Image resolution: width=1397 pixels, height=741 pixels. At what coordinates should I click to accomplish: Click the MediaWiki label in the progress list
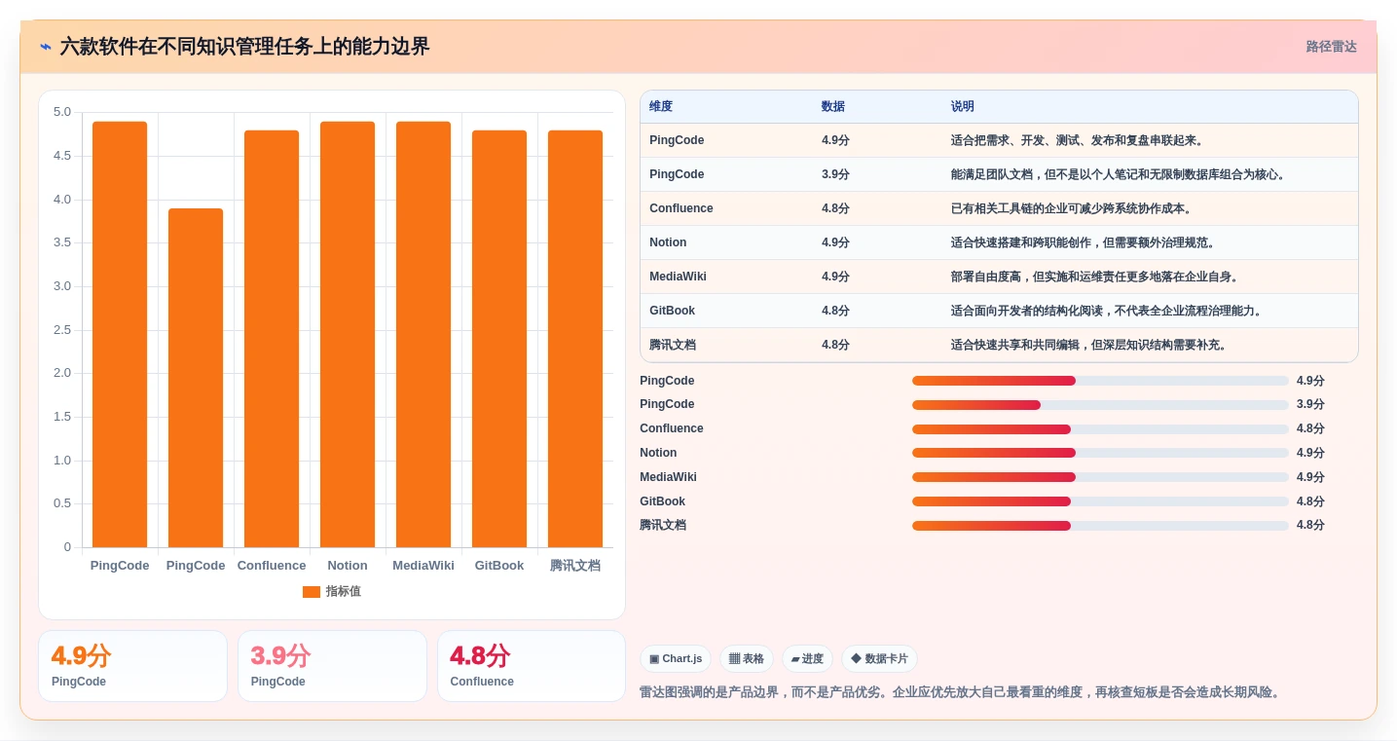[668, 477]
